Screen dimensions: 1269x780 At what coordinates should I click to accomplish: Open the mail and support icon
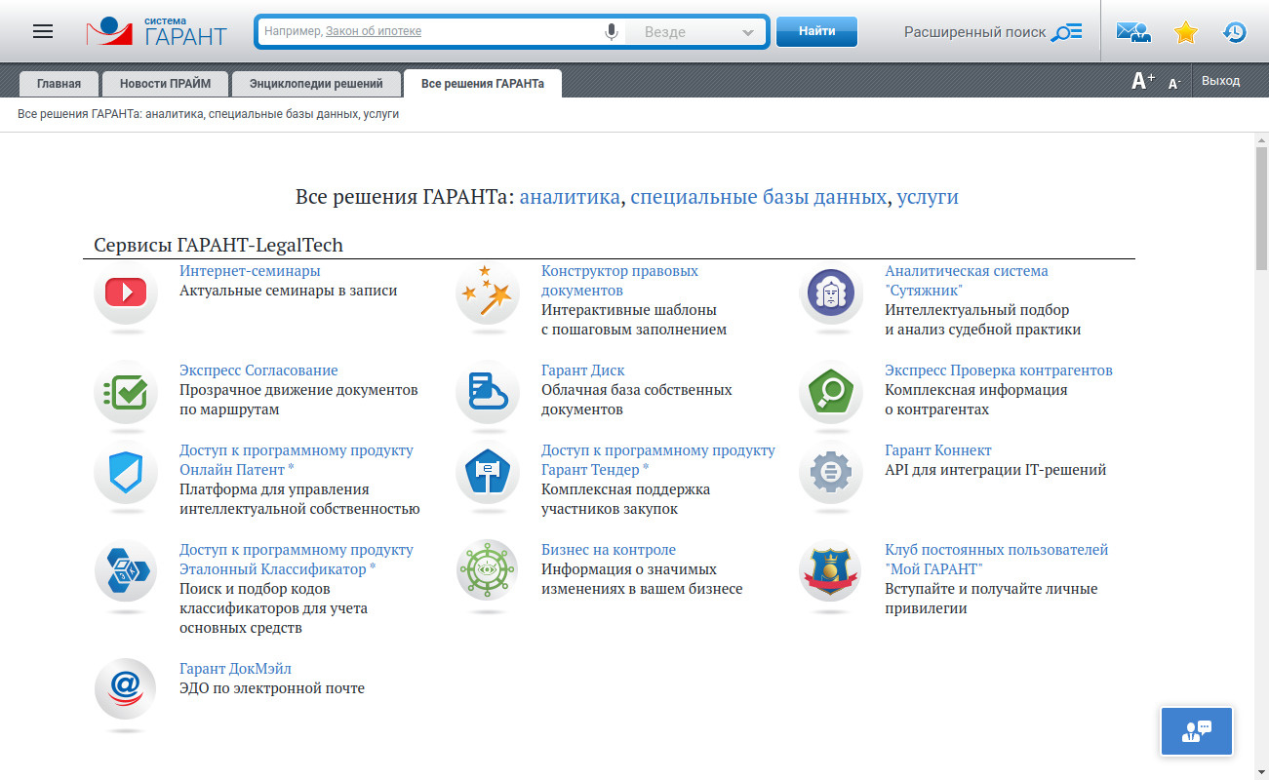[1133, 32]
